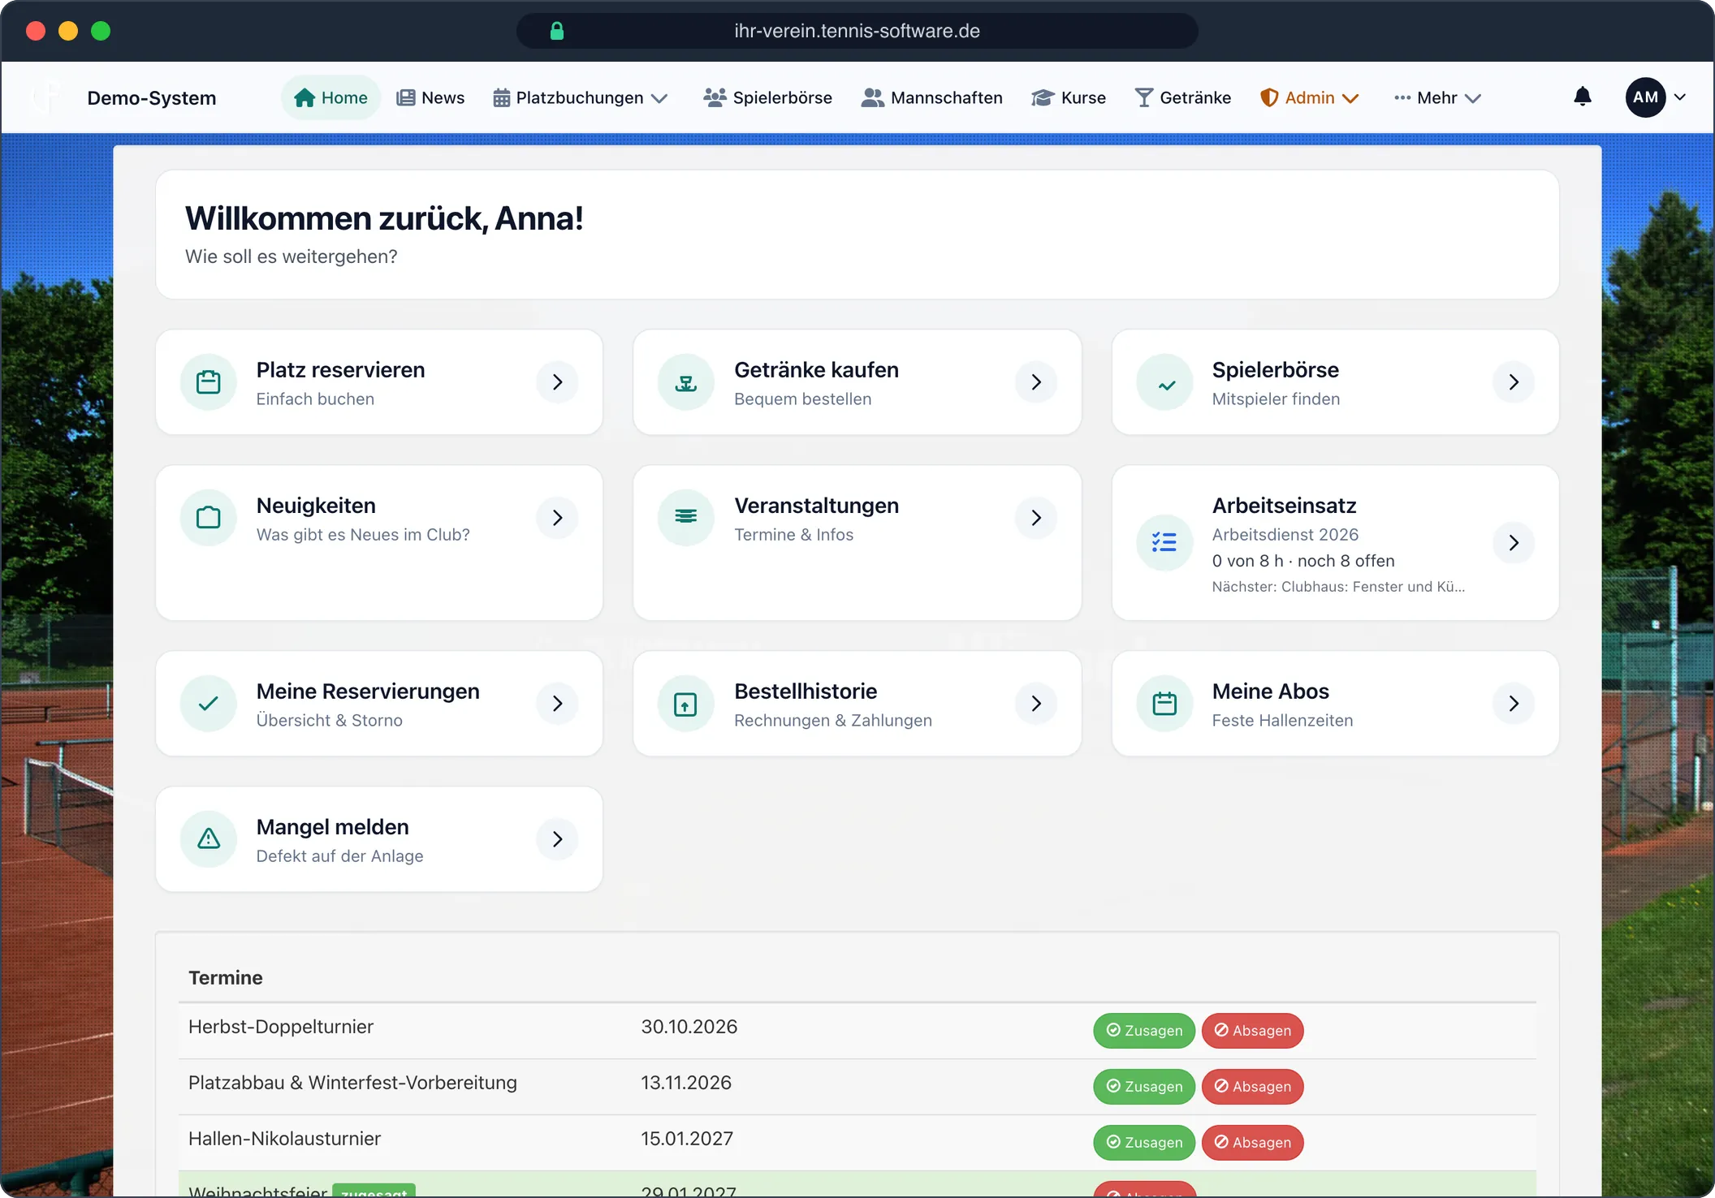Click Zusagen for Platzabbau & Winterfest-Vorbereitung
1715x1198 pixels.
[1144, 1087]
